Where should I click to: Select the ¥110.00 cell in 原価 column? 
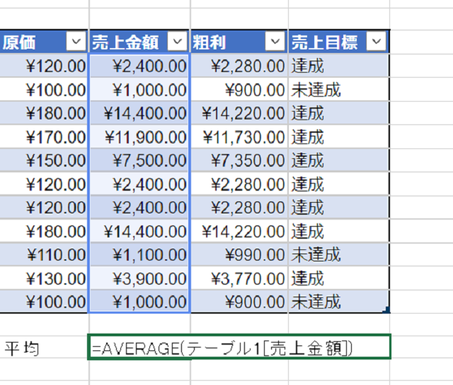[44, 255]
